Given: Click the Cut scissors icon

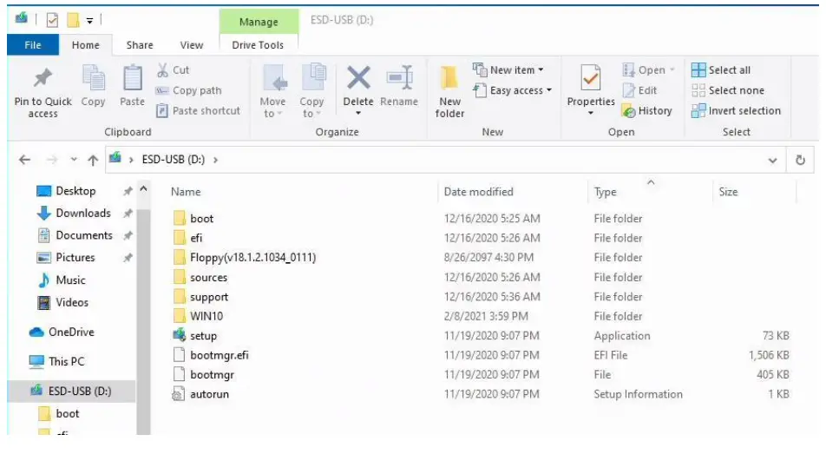Looking at the screenshot, I should [x=162, y=69].
